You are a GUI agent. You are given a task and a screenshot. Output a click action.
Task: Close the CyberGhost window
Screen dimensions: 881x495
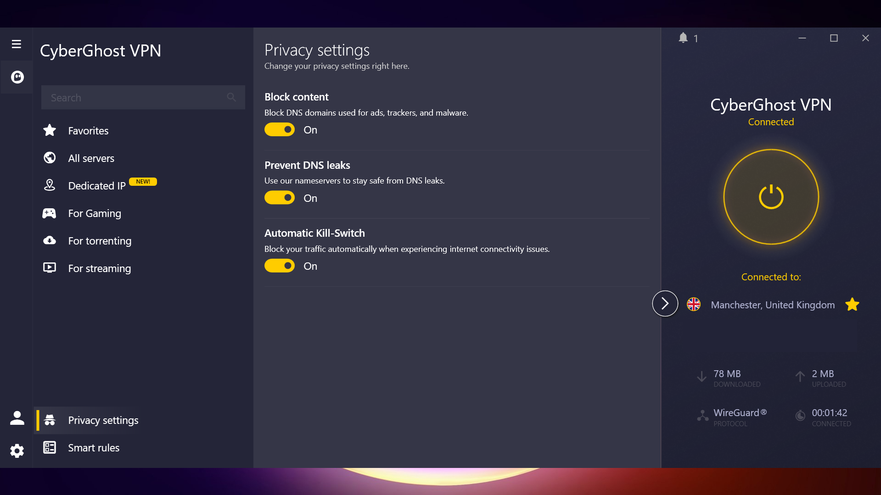[x=865, y=38]
